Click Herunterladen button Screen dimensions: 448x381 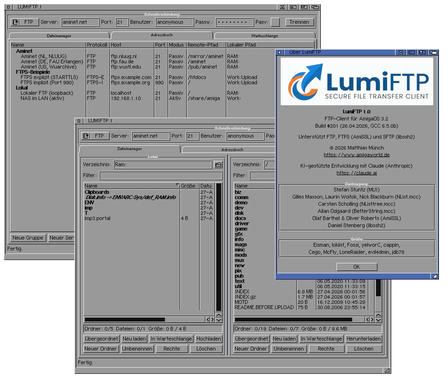click(364, 339)
